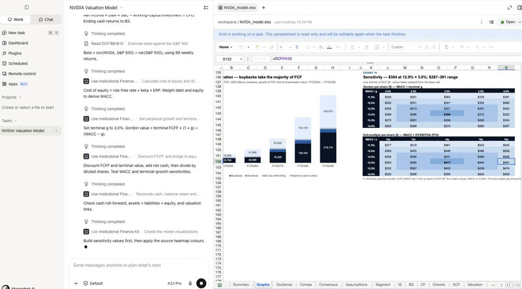Viewport: 522px width, 289px height.
Task: Collapse the left sidebar panel icon
Action: (27, 7)
